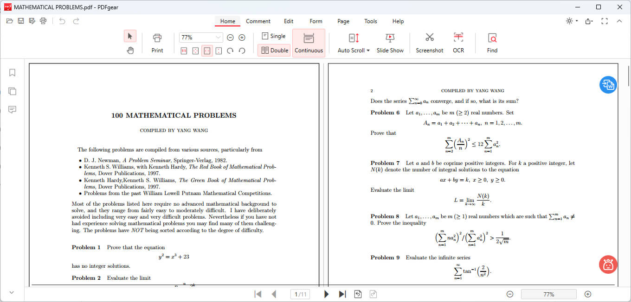Viewport: 631px width, 302px height.
Task: Switch to the Comment tab
Action: pos(258,21)
